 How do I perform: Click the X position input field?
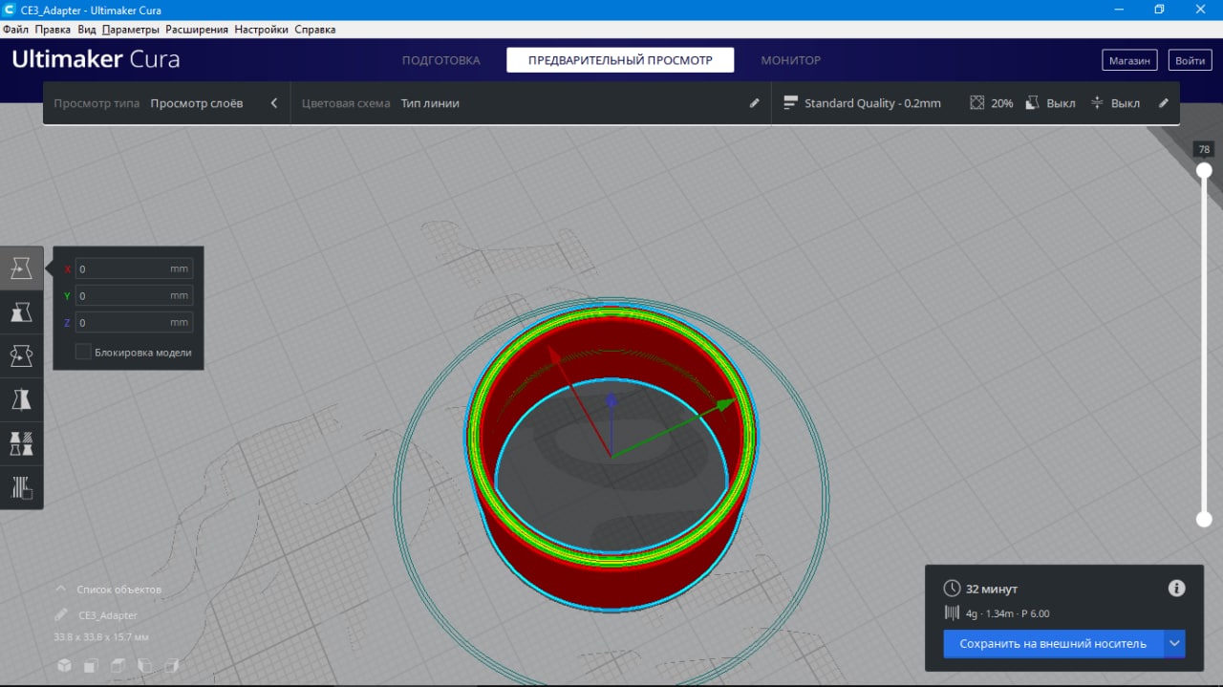pos(134,268)
